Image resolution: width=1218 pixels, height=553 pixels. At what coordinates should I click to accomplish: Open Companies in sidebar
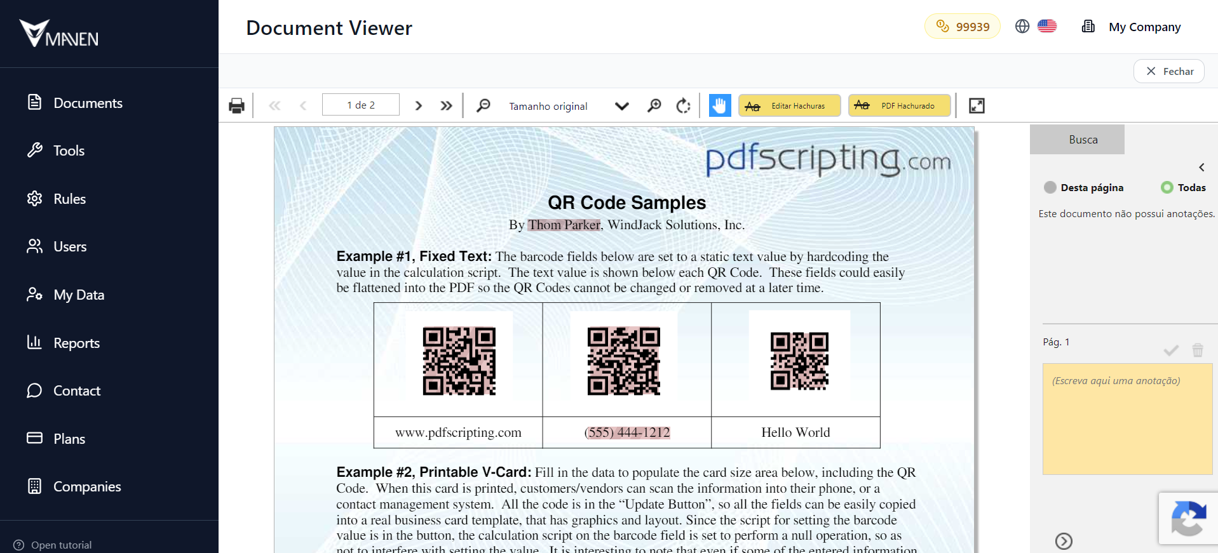(87, 486)
